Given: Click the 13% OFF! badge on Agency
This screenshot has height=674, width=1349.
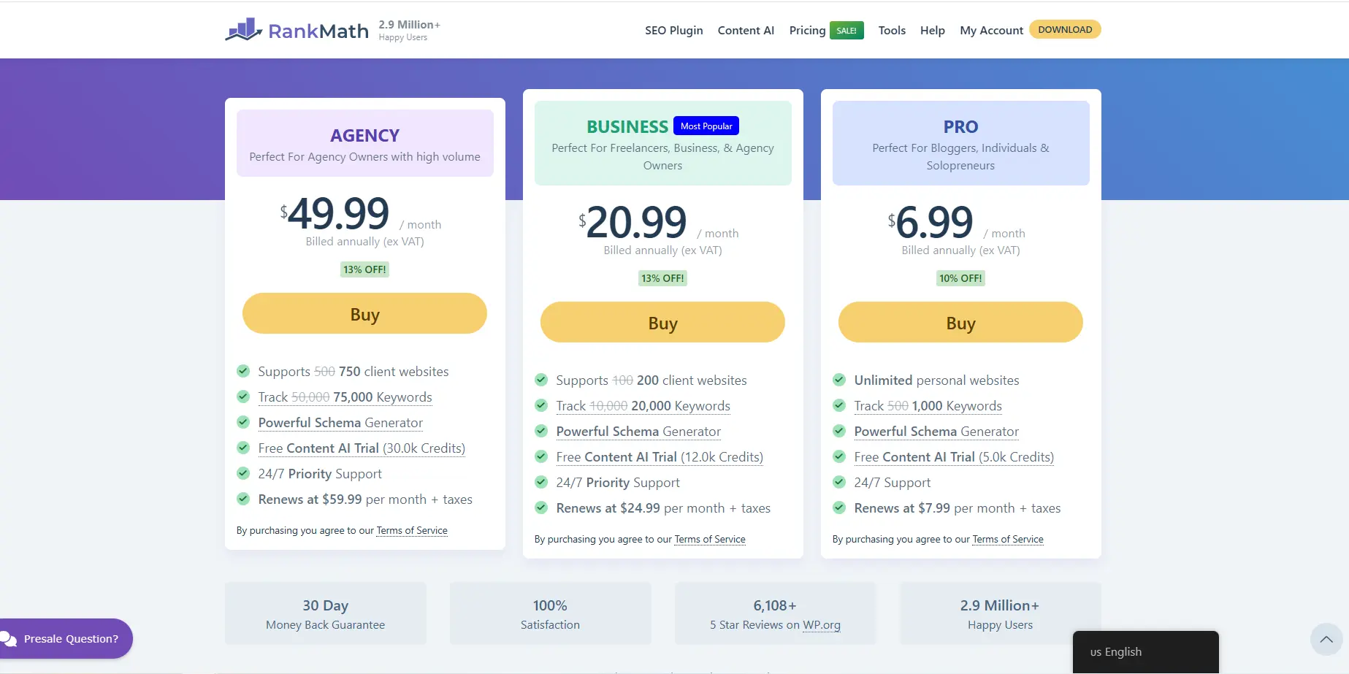Looking at the screenshot, I should (364, 269).
